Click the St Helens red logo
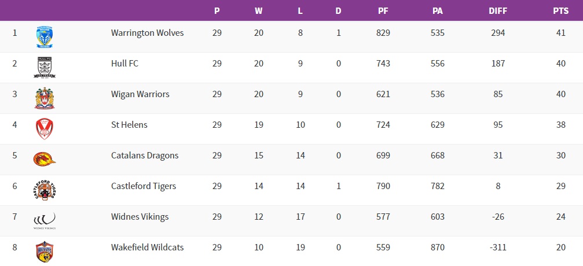Screen dimensions: 583x266 45,128
